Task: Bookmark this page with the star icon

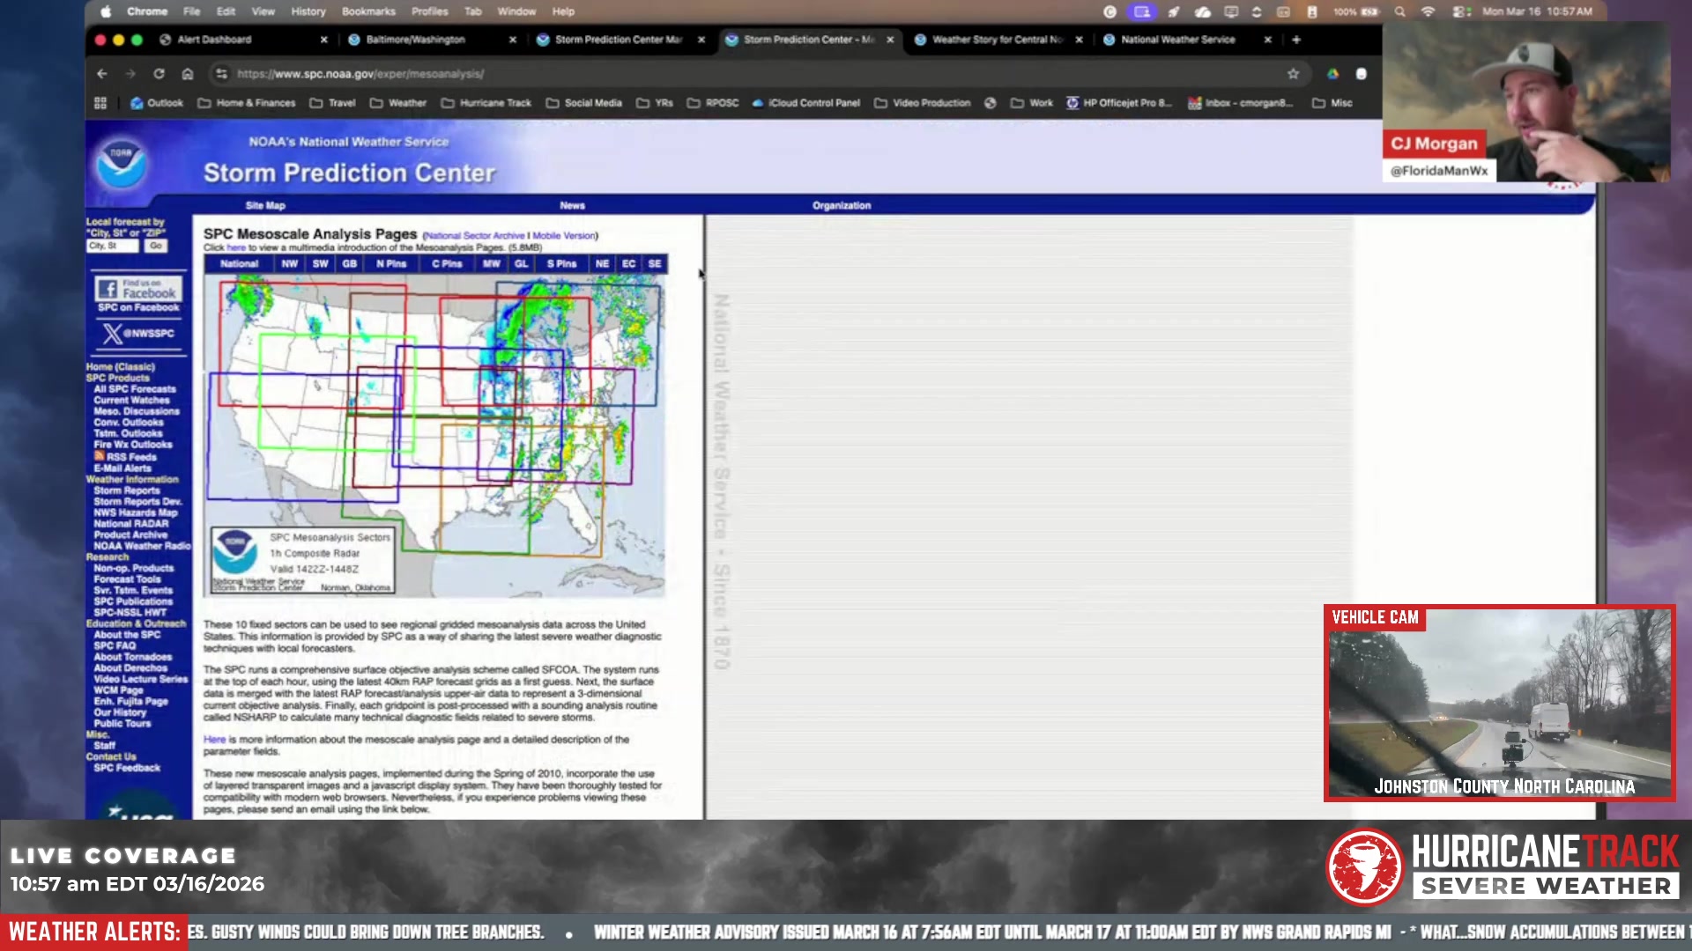Action: pyautogui.click(x=1293, y=74)
